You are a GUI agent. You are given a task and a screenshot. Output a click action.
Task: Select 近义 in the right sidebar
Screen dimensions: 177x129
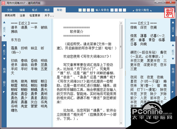tap(173, 29)
